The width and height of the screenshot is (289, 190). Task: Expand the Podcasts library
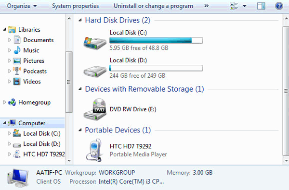coord(10,71)
